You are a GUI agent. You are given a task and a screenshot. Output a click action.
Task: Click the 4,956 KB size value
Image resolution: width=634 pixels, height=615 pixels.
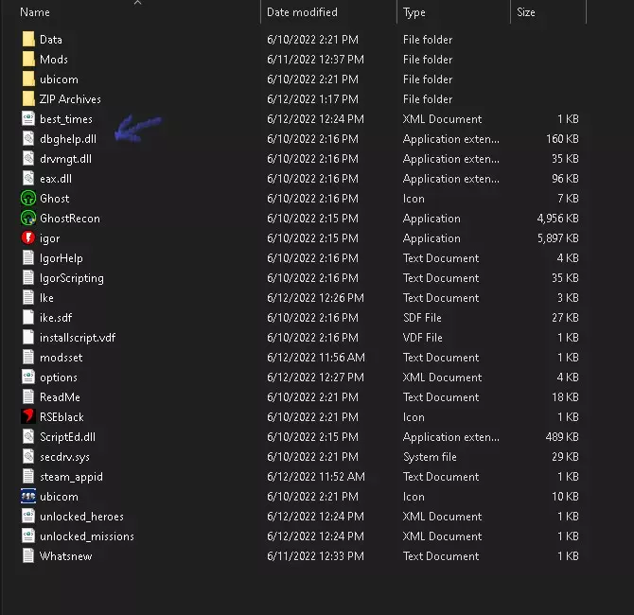click(557, 219)
